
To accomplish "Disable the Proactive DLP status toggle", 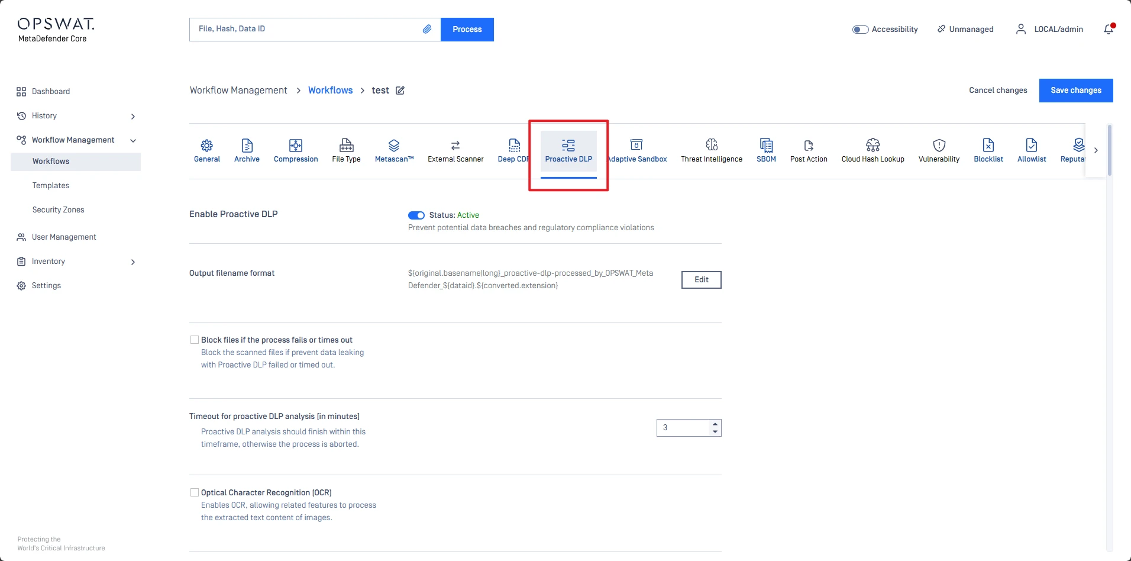I will coord(416,215).
